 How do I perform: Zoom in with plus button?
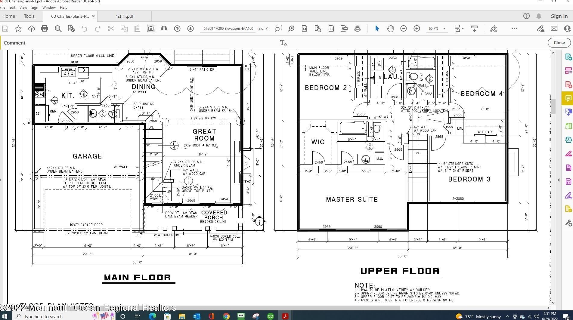point(417,29)
